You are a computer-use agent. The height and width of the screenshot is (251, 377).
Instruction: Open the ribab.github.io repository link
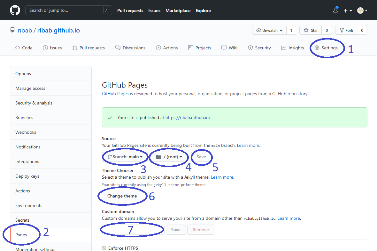pyautogui.click(x=58, y=31)
